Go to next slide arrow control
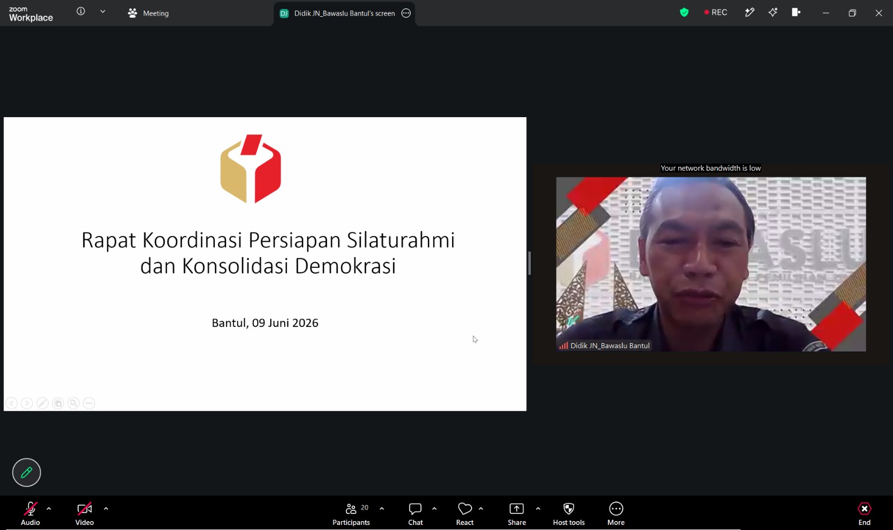893x530 pixels. click(27, 403)
